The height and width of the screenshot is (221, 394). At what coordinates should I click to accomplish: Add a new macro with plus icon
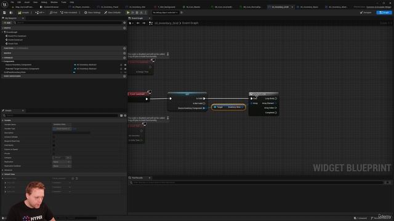(124, 53)
